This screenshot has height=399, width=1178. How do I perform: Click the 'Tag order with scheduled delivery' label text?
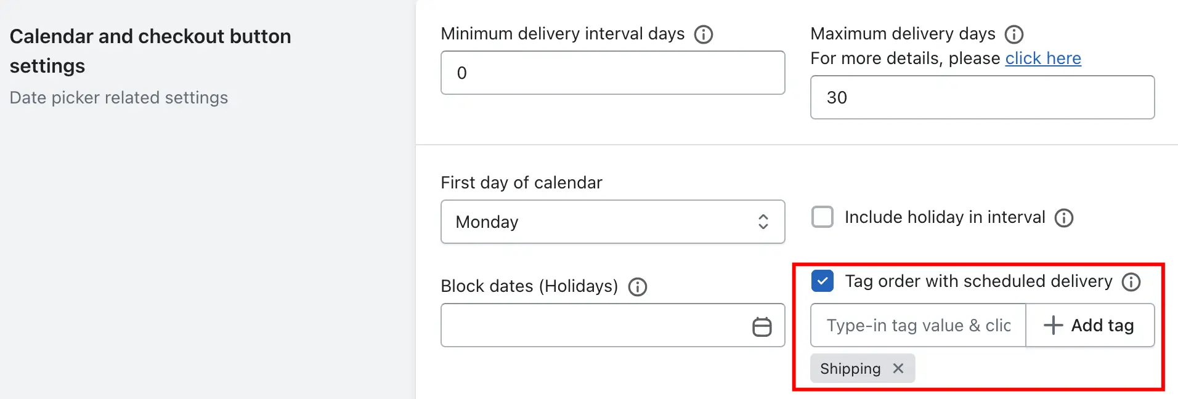pos(978,281)
